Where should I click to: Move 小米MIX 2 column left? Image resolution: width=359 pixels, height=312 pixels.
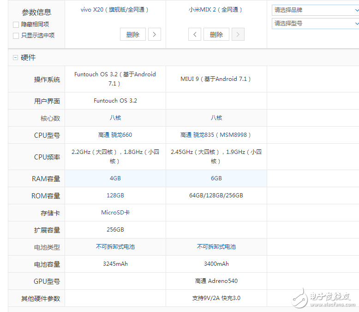[x=195, y=34]
